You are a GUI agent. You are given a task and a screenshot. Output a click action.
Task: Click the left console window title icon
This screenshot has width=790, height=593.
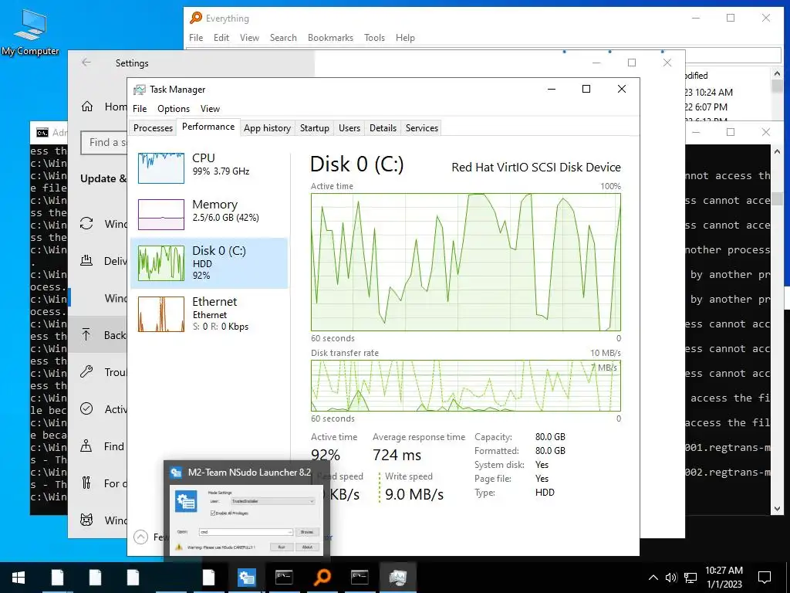(x=42, y=133)
